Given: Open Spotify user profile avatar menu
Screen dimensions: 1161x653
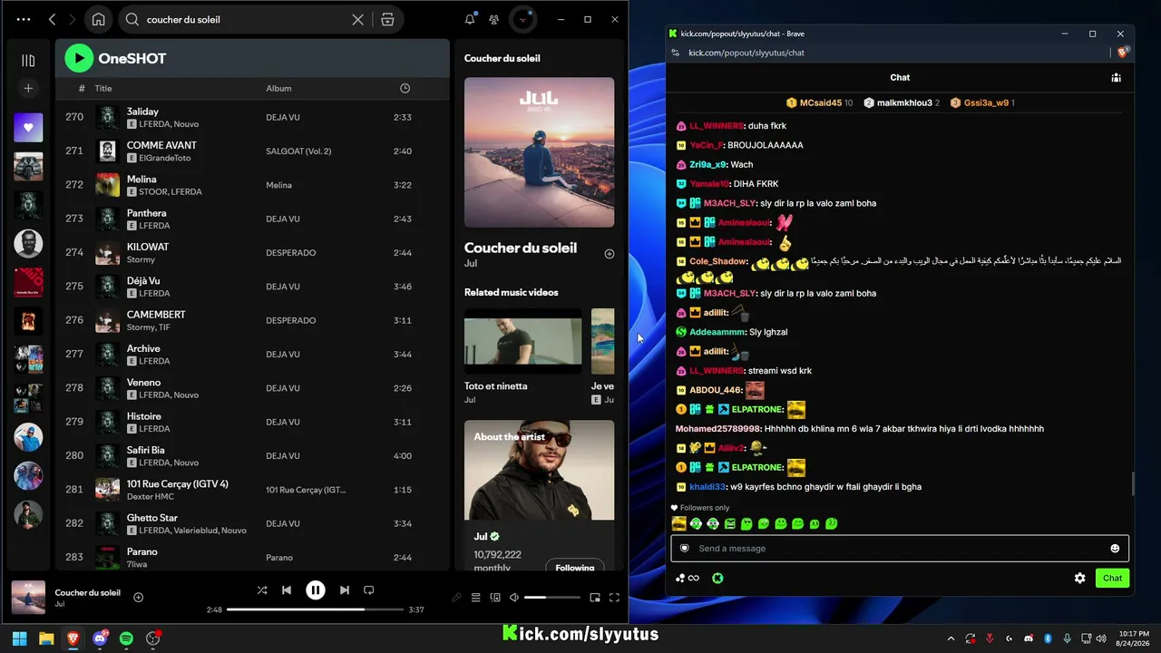Looking at the screenshot, I should [523, 19].
